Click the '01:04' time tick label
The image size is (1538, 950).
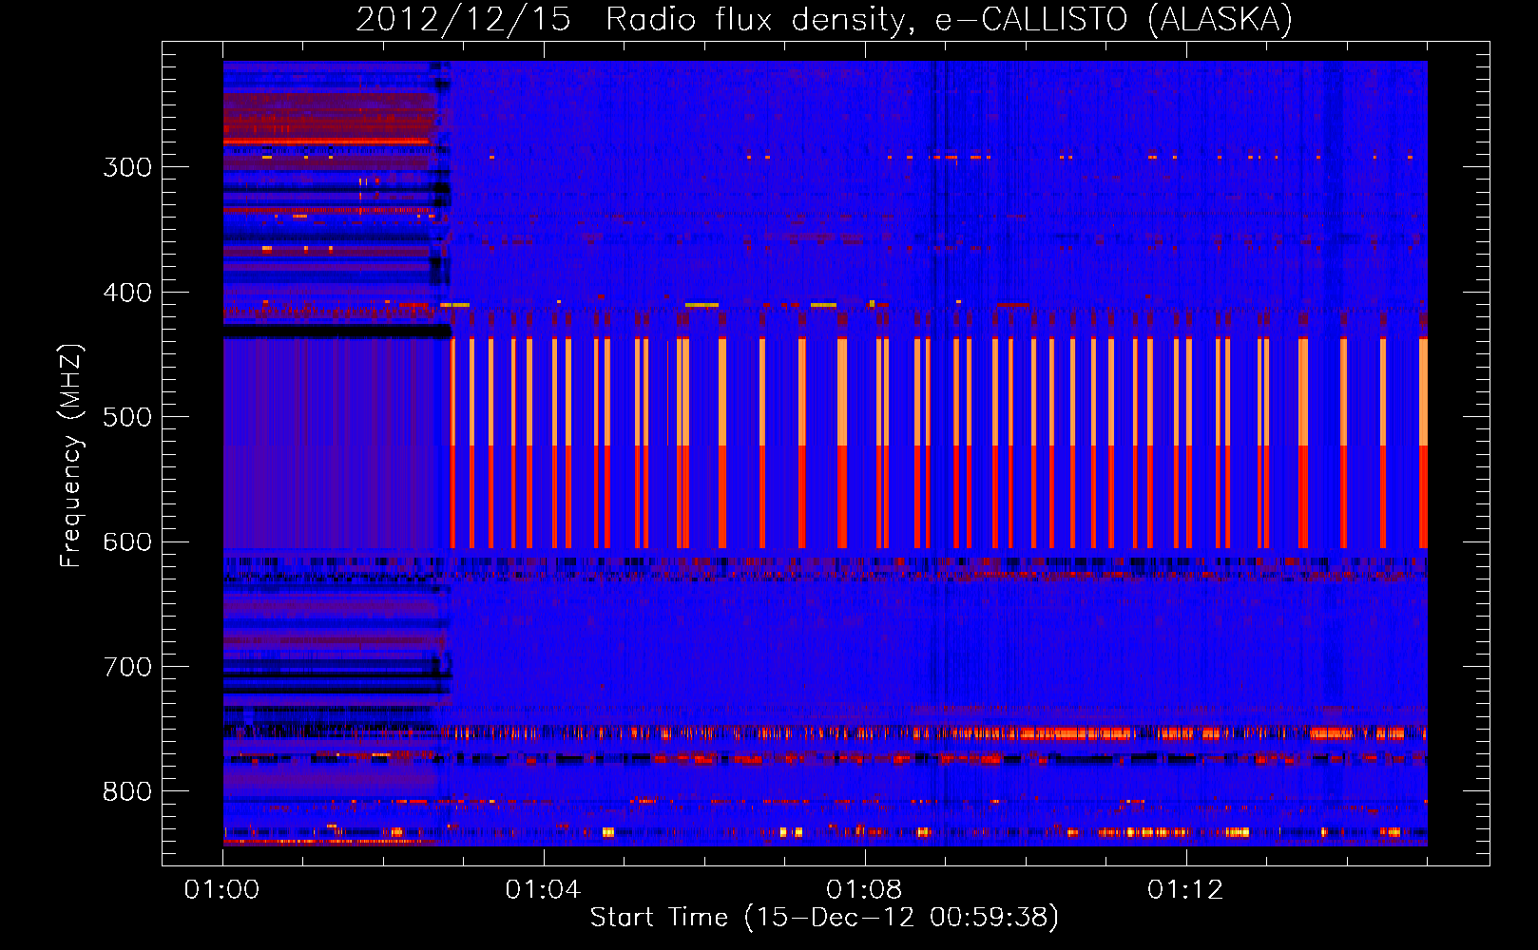click(x=543, y=890)
